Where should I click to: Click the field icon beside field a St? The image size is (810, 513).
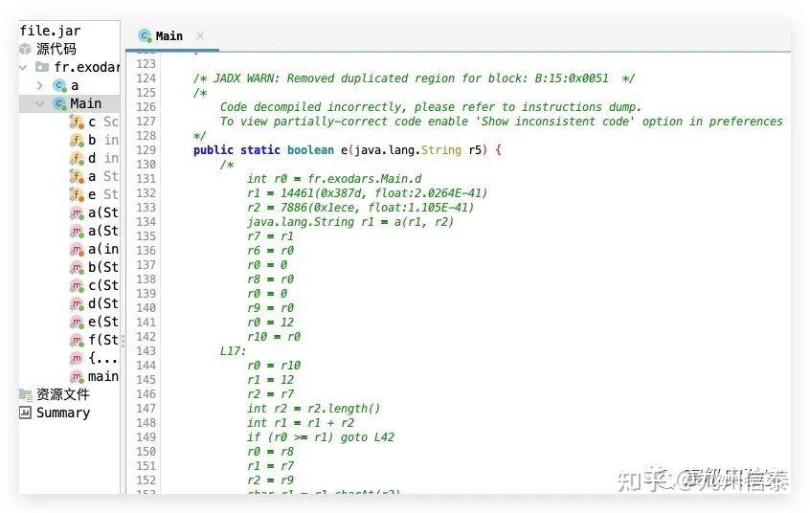tap(77, 177)
